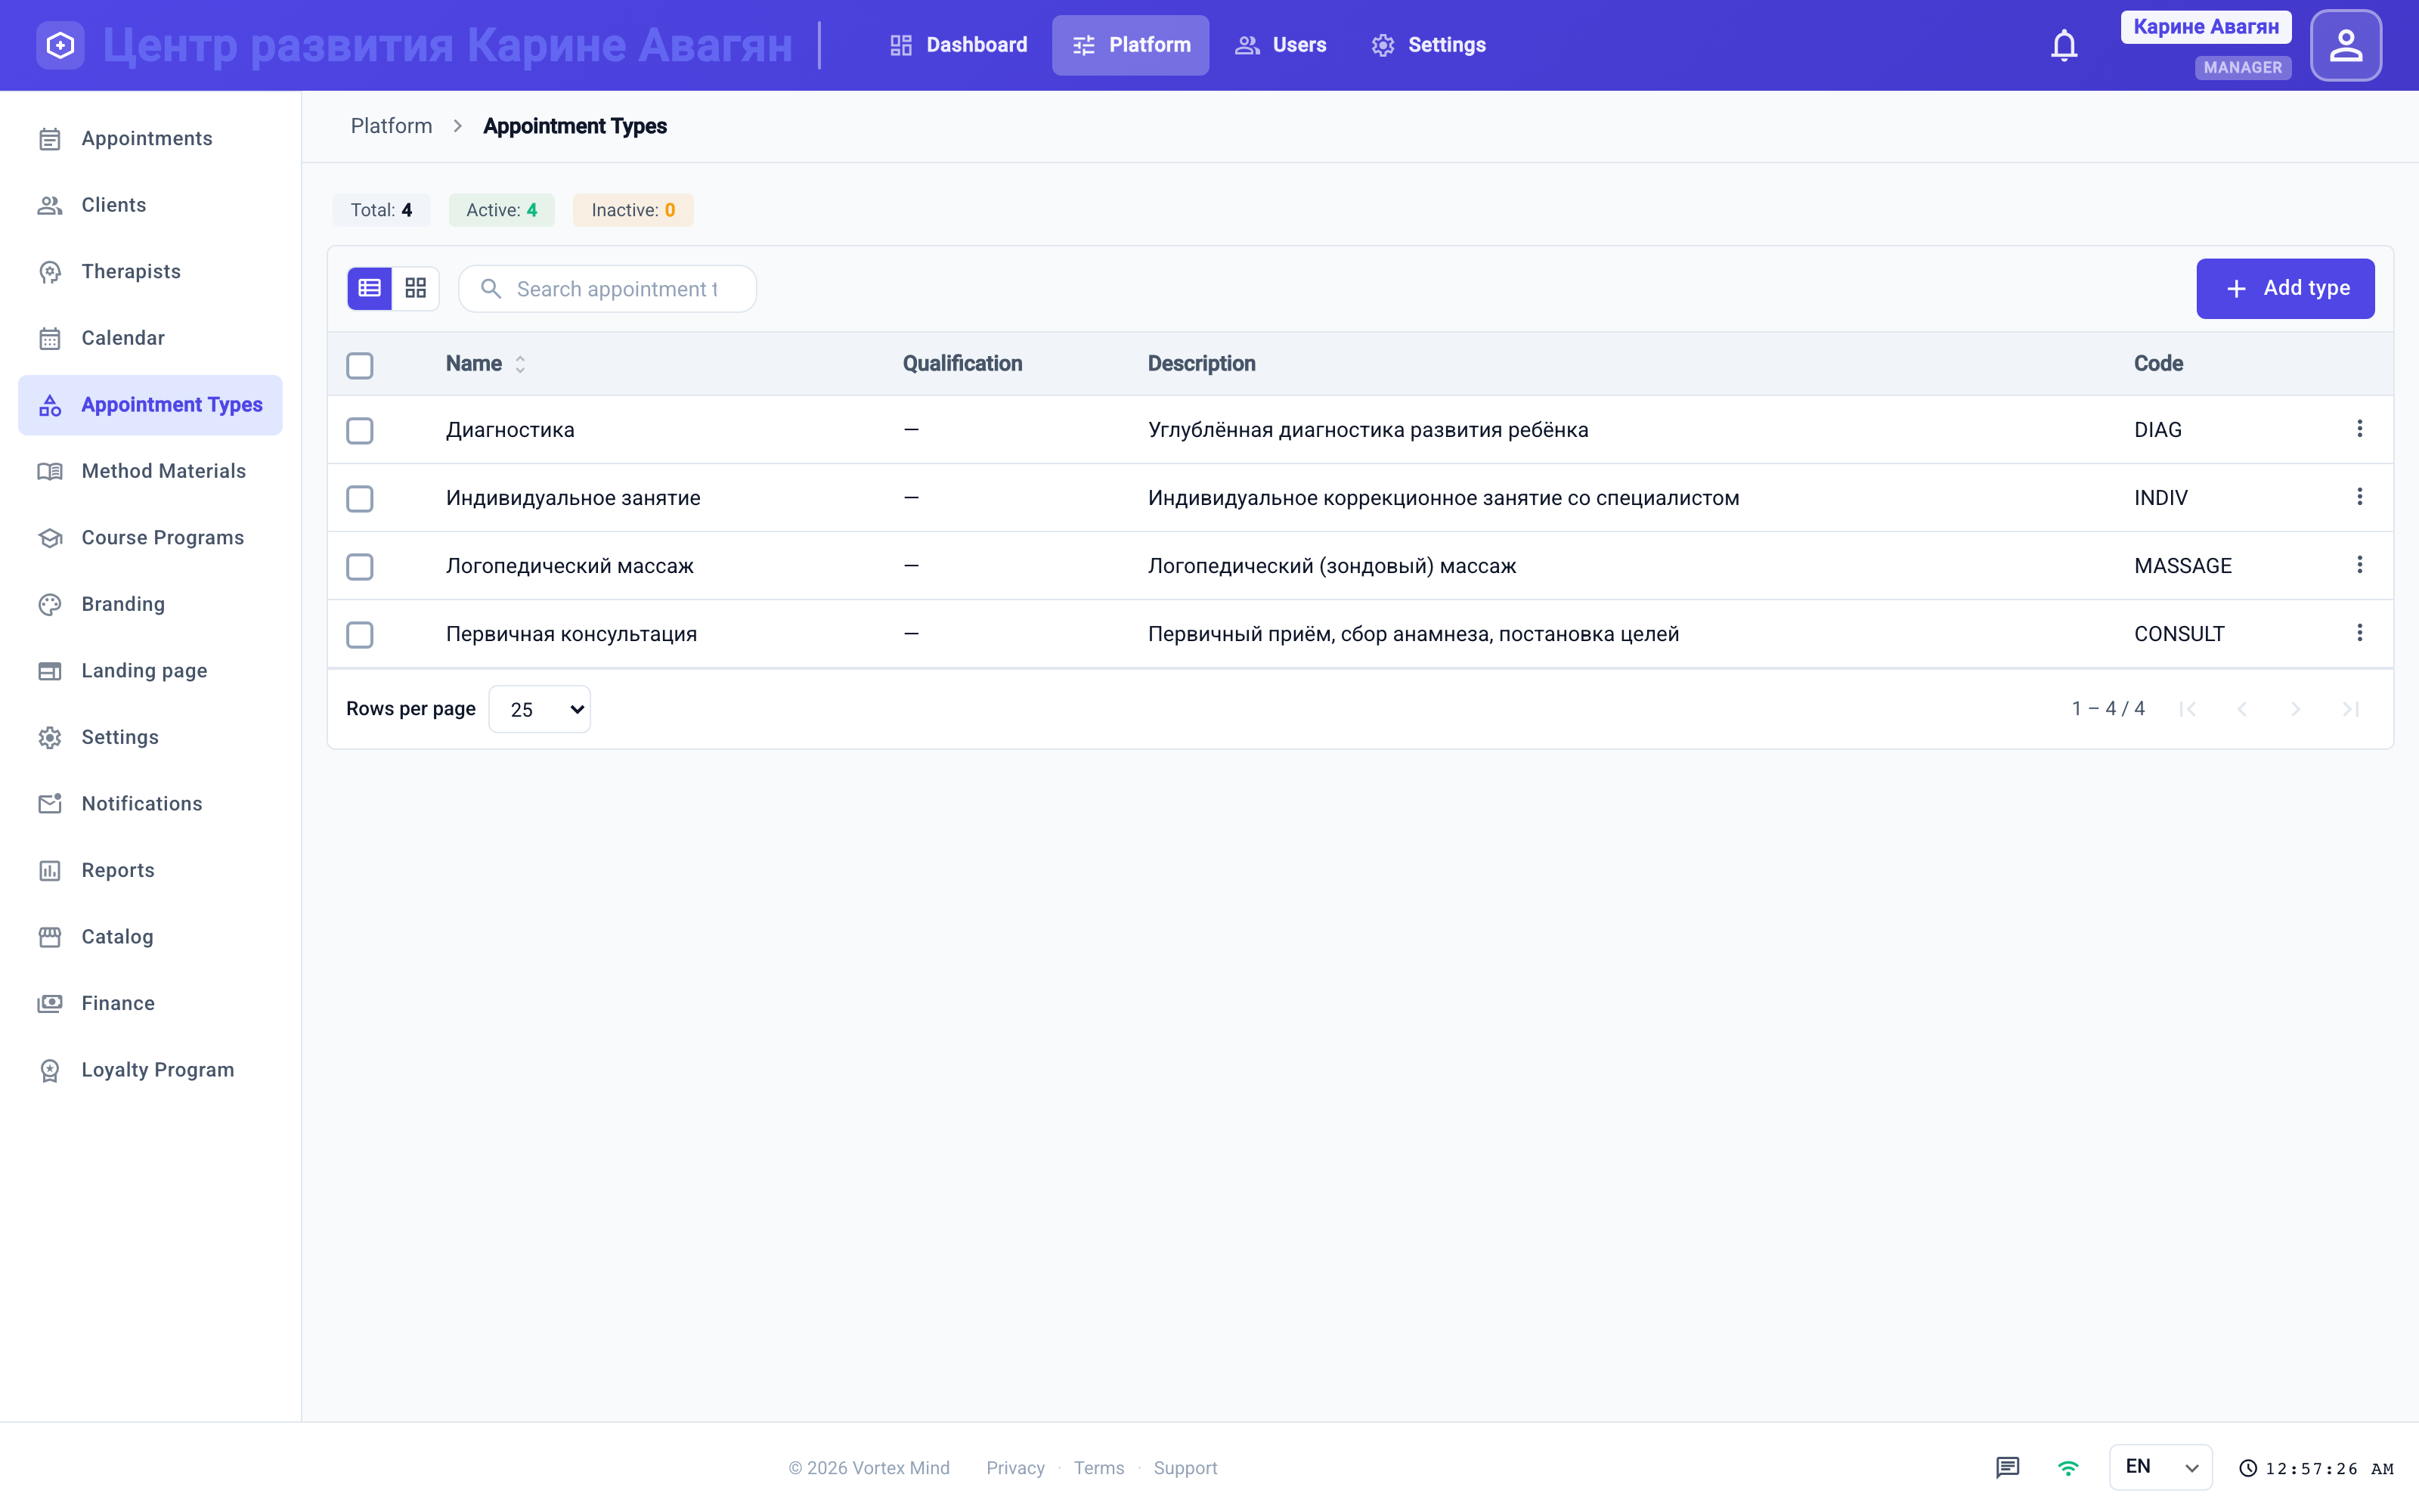
Task: Open the Privacy footer link
Action: [1014, 1468]
